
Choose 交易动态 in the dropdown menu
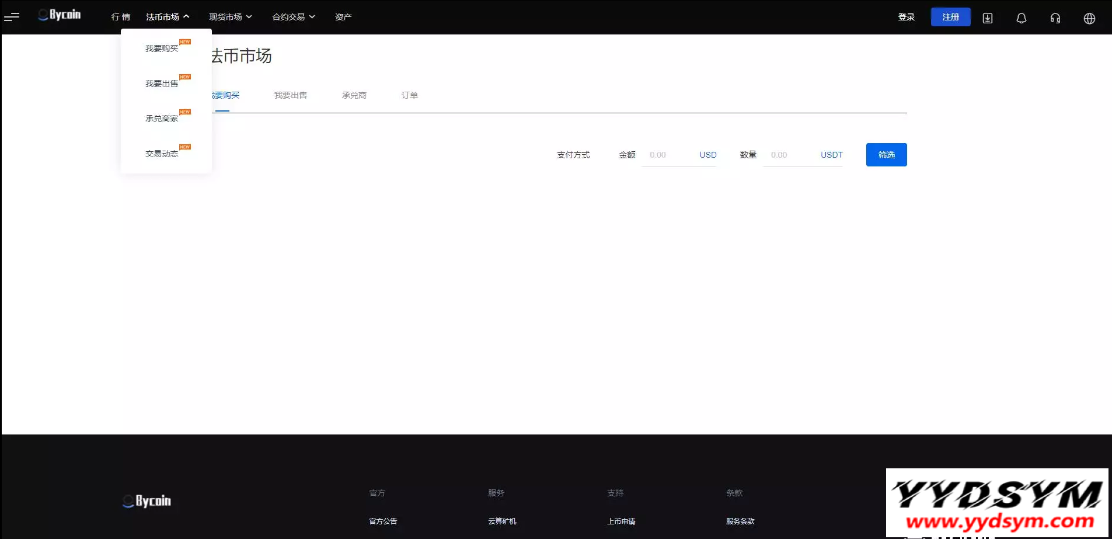point(162,154)
